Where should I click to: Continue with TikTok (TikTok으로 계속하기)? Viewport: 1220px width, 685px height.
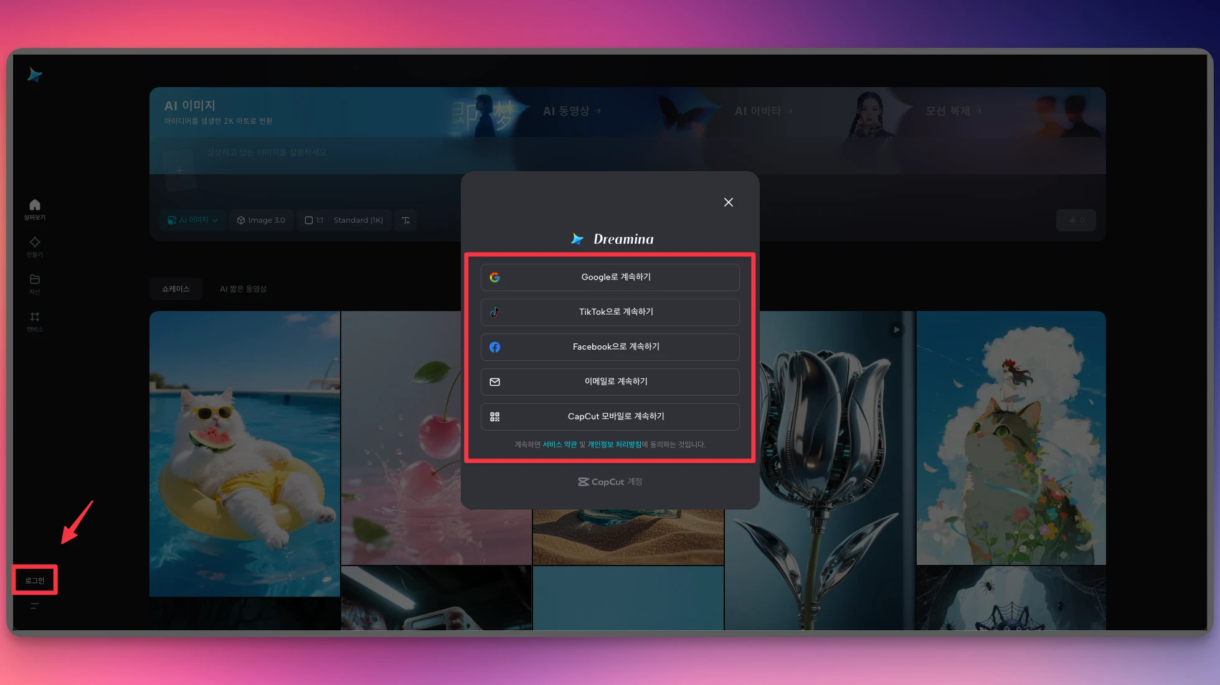pyautogui.click(x=610, y=312)
